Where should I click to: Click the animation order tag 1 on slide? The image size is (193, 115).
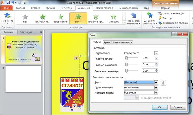(76, 58)
